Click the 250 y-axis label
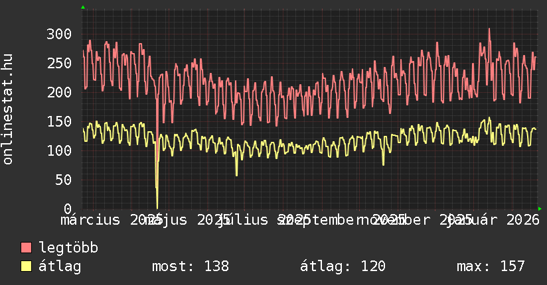This screenshot has width=547, height=285. 59,63
